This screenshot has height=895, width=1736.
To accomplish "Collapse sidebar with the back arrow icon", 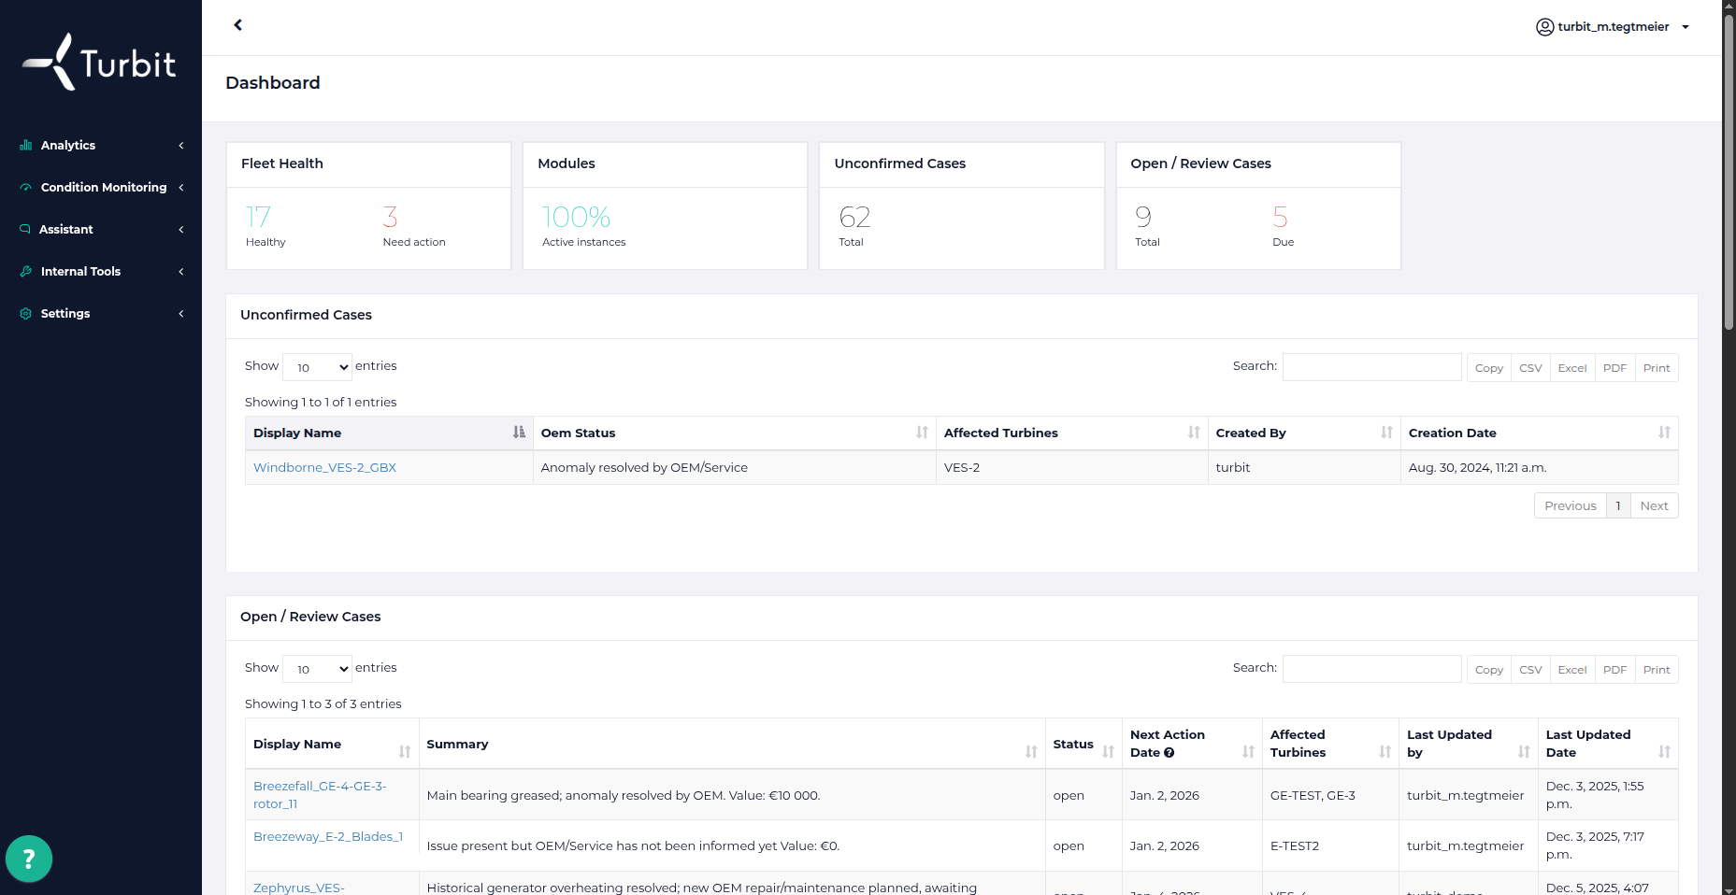I will [x=238, y=25].
